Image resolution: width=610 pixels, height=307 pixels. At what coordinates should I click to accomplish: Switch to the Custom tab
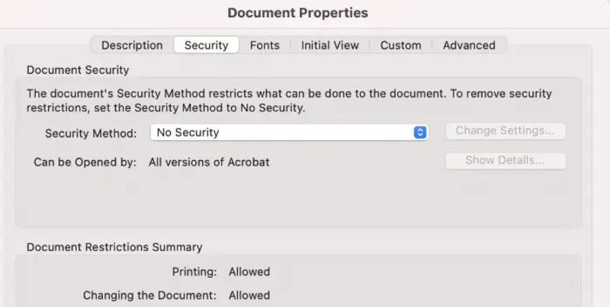click(400, 45)
